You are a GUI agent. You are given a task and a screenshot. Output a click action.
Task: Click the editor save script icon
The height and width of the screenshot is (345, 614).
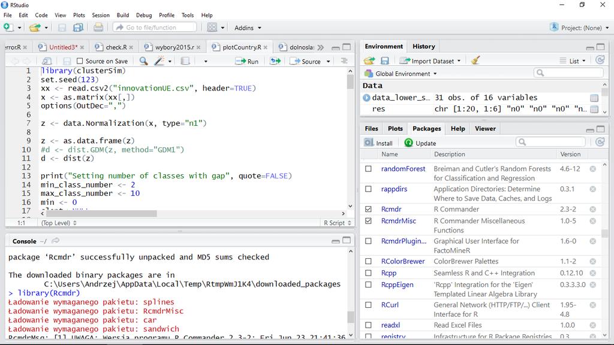tap(67, 61)
